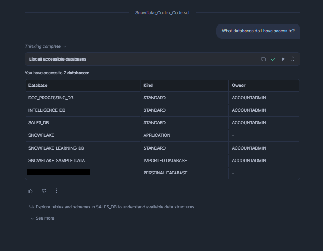Expand the Thinking complete chevron
The image size is (323, 251).
pos(65,46)
